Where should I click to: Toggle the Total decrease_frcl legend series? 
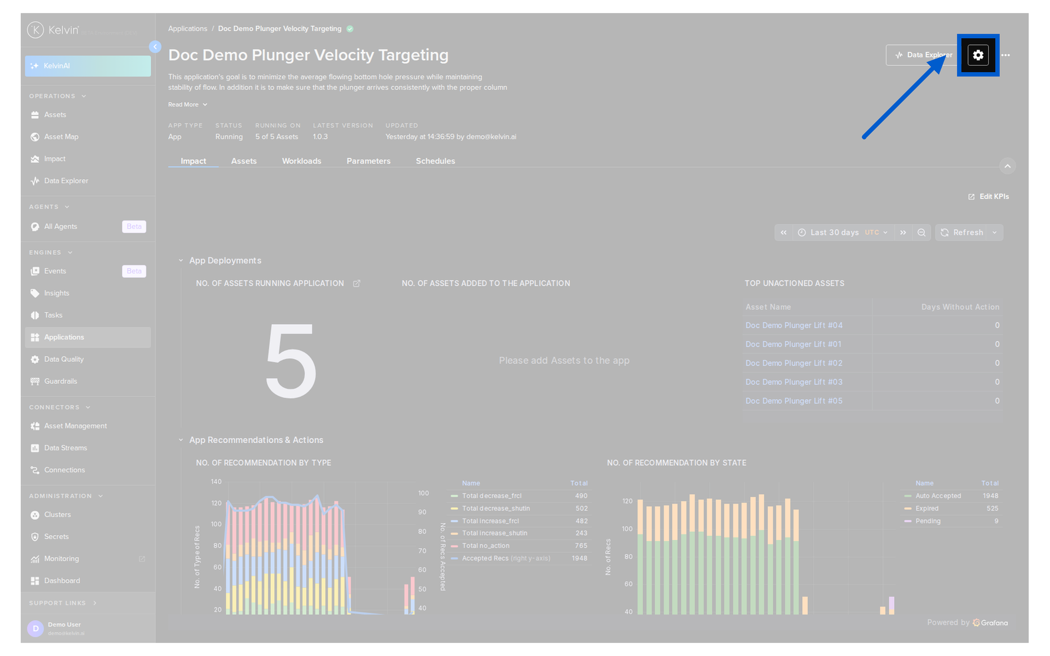[x=492, y=496]
